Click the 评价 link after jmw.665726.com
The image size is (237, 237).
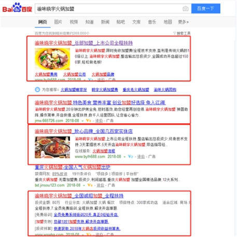pyautogui.click(x=99, y=120)
